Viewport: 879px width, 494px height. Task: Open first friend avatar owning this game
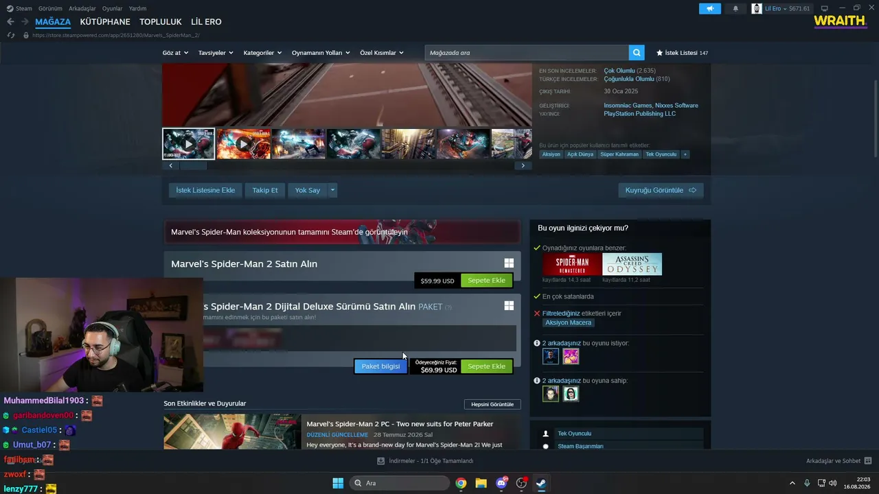(x=551, y=394)
